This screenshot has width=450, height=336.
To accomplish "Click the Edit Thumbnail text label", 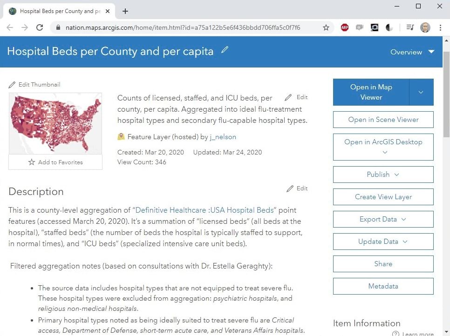I will click(x=39, y=85).
